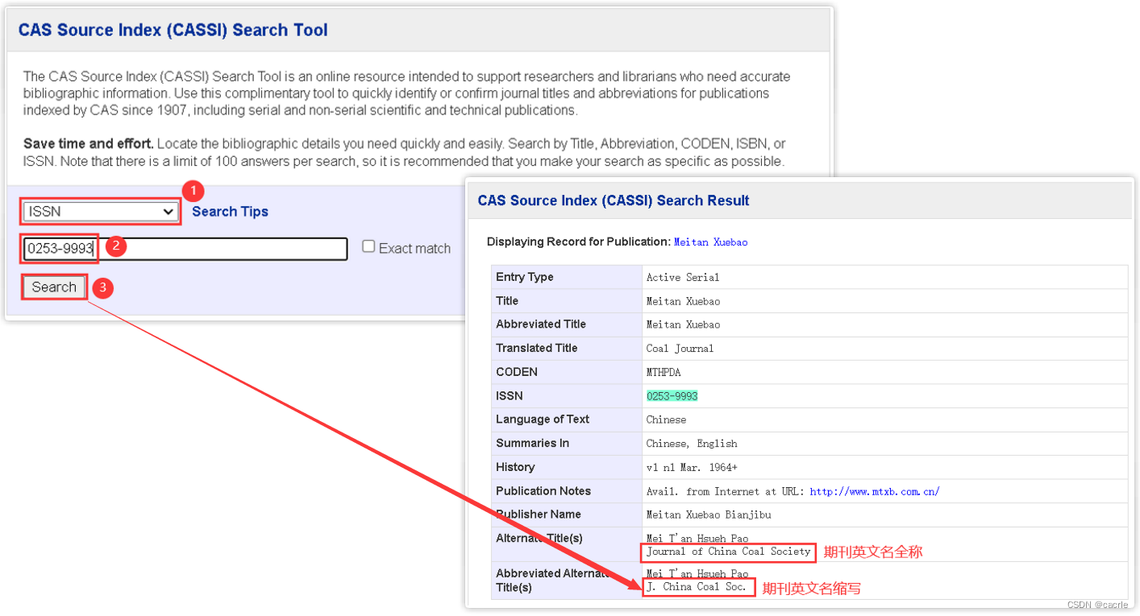The width and height of the screenshot is (1140, 616).
Task: Click the Summaries In row label
Action: coord(532,443)
